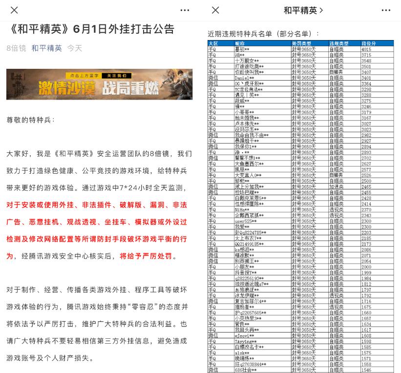Close the banned players list view
The height and width of the screenshot is (373, 401).
(x=215, y=10)
